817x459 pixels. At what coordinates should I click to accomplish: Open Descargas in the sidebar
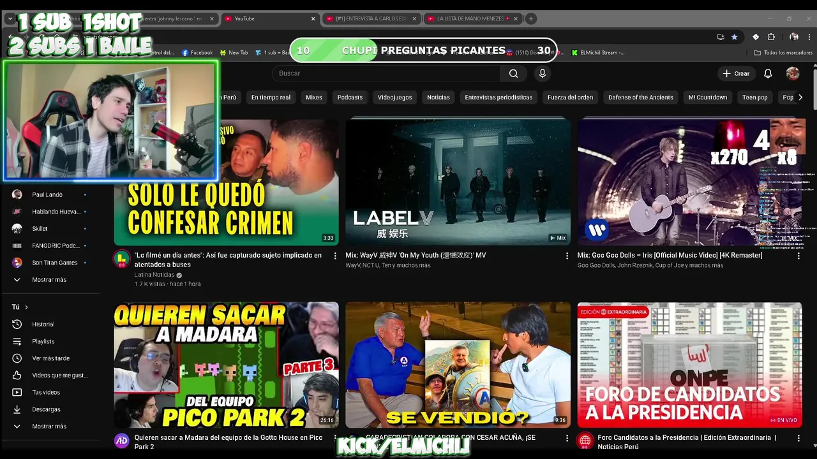tap(45, 409)
